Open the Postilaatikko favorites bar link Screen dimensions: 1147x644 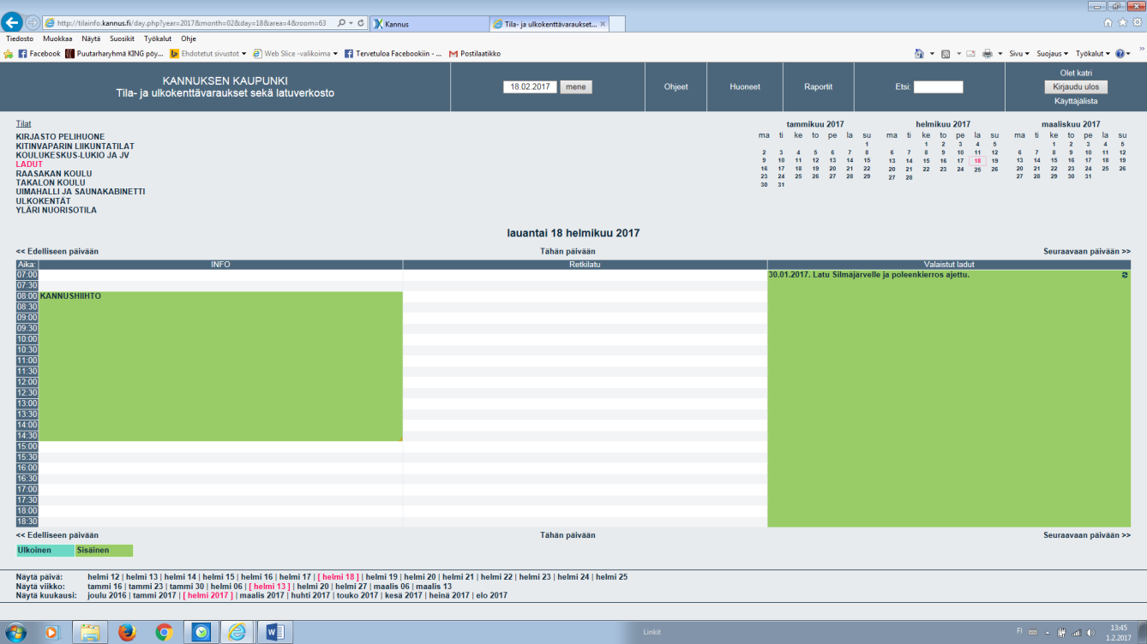474,53
